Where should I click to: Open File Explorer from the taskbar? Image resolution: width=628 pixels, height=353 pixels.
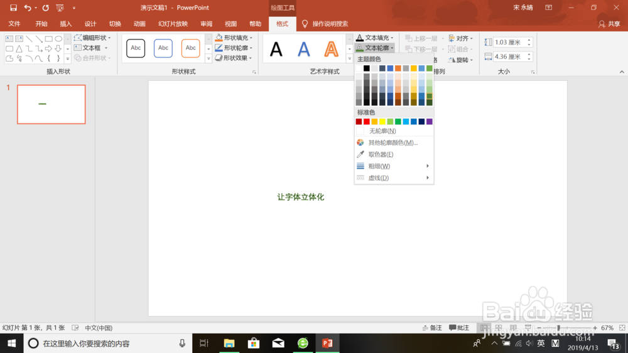click(229, 343)
